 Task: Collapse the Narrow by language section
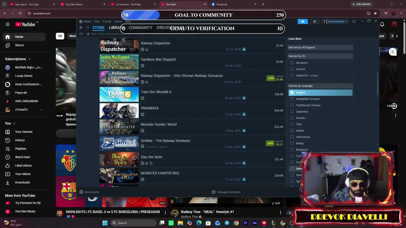click(320, 86)
